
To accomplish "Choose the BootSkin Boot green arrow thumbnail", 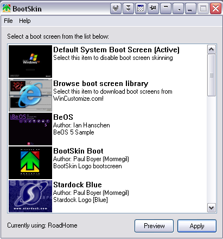I will point(30,163).
